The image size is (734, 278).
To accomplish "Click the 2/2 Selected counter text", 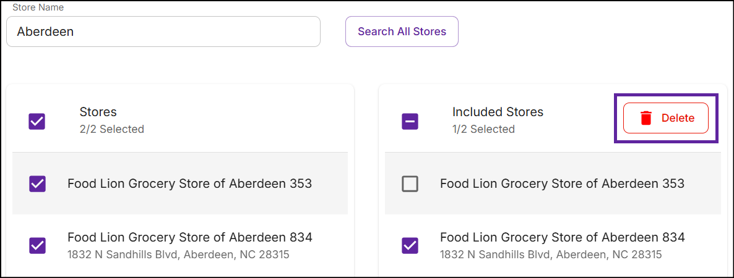I will (x=111, y=129).
